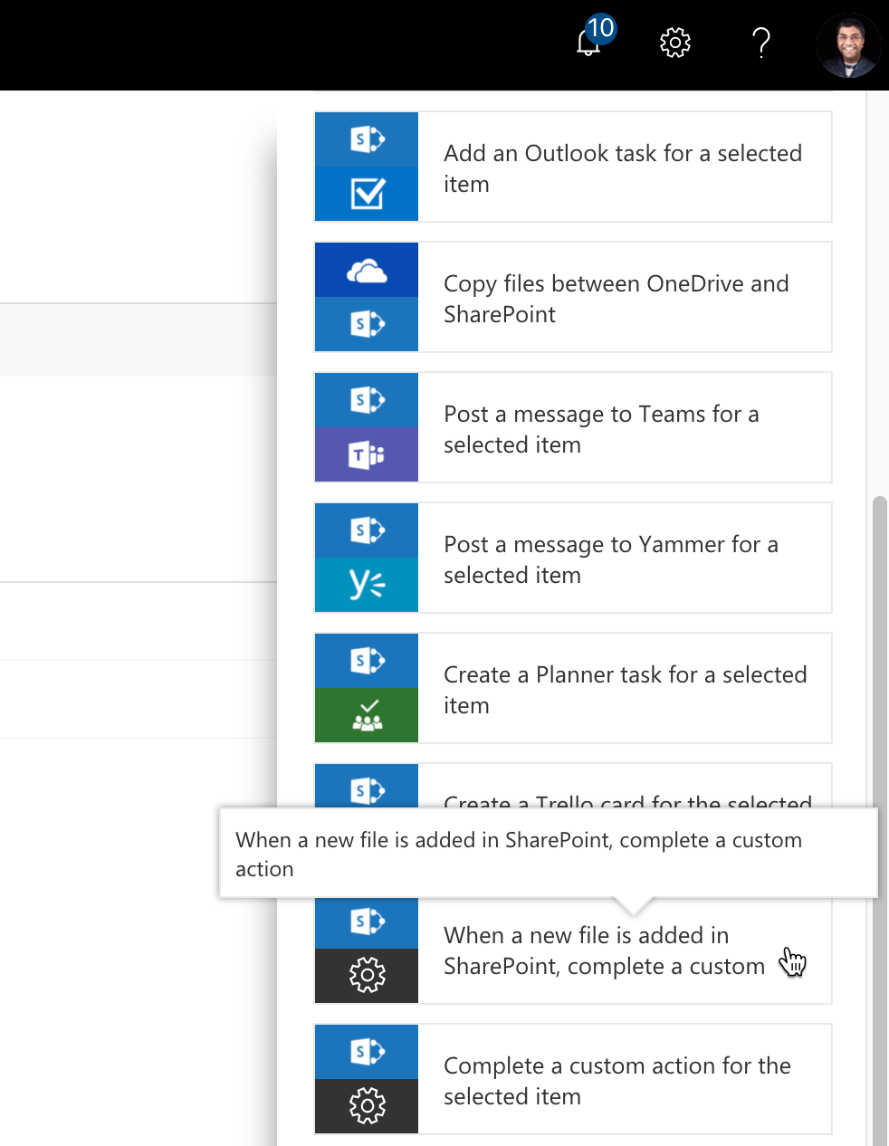Select the Yammer icon
The width and height of the screenshot is (889, 1146).
[x=366, y=585]
